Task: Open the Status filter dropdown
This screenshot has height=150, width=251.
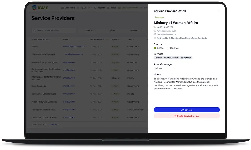Action: pos(88,31)
